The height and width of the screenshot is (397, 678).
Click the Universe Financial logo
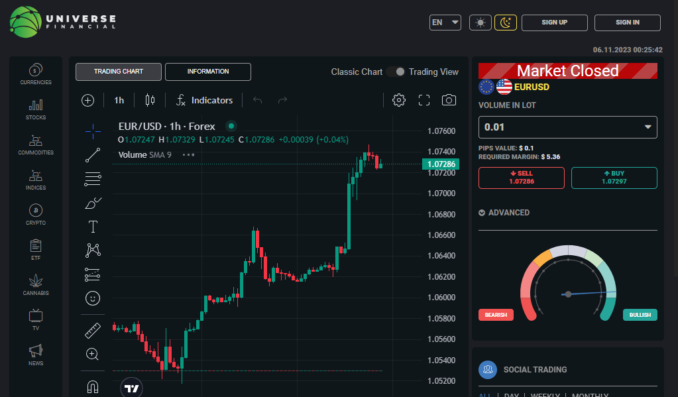point(63,22)
